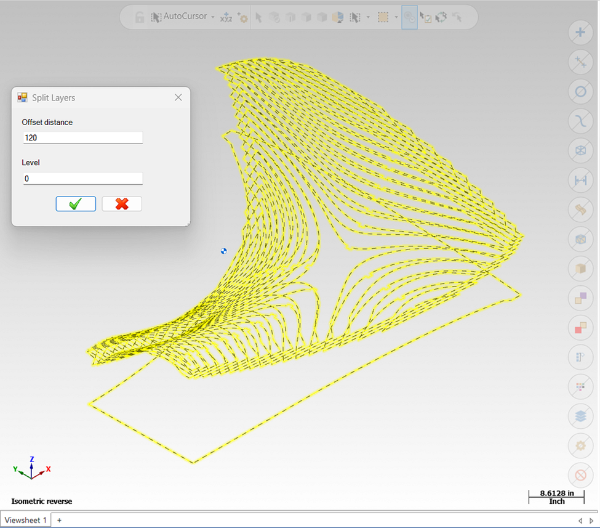Switch to Viewsheet 1 tab

pos(26,520)
